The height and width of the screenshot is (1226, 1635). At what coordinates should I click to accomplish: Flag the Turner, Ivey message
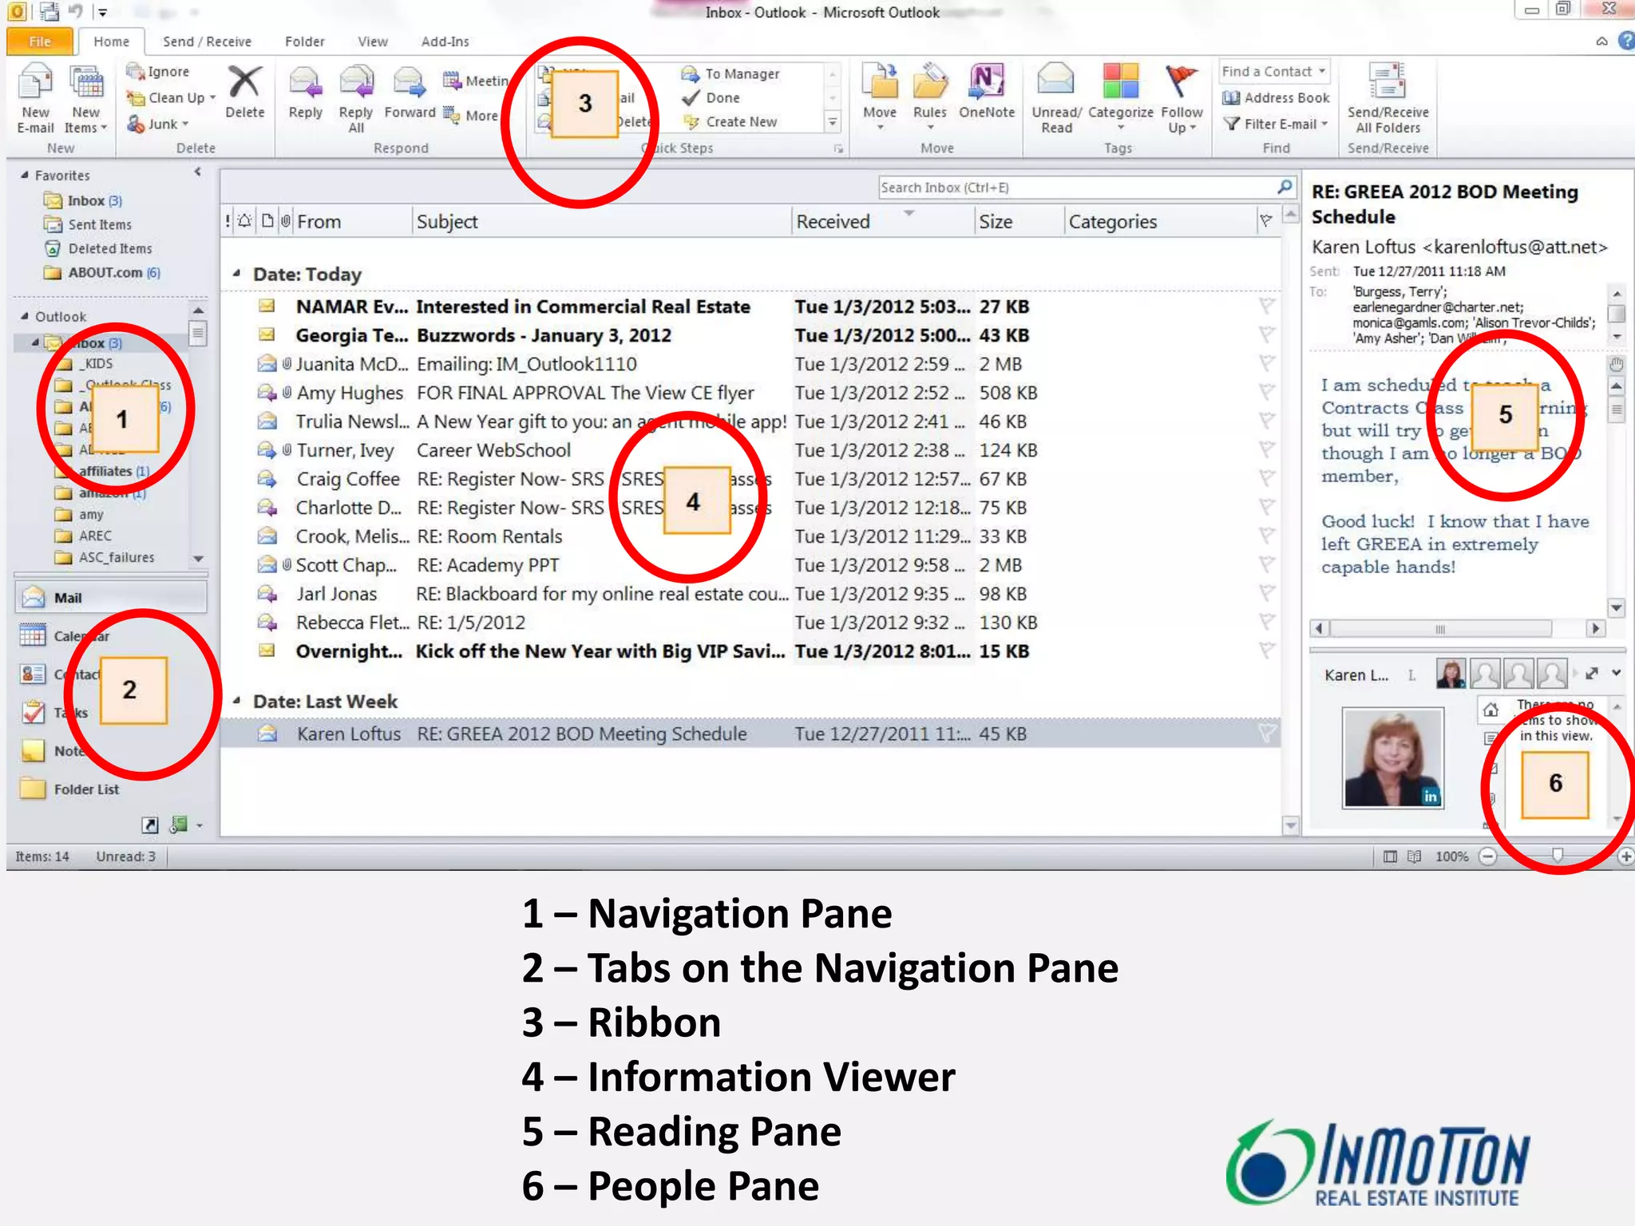click(1266, 449)
